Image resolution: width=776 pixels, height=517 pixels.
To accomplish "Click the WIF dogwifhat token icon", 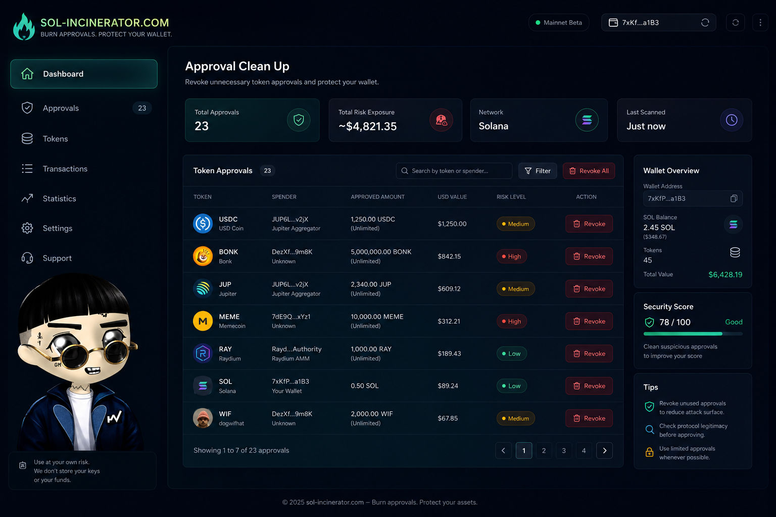I will (x=203, y=418).
